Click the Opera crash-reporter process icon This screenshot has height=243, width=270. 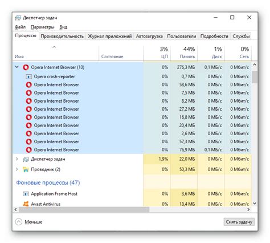pyautogui.click(x=28, y=76)
